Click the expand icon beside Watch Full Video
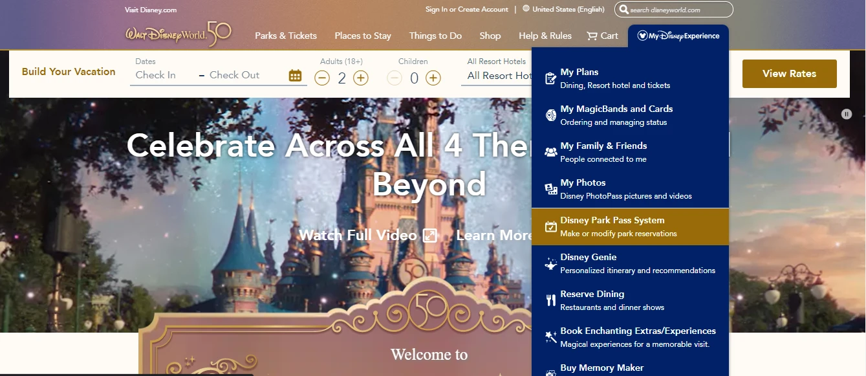This screenshot has width=866, height=376. (x=430, y=236)
